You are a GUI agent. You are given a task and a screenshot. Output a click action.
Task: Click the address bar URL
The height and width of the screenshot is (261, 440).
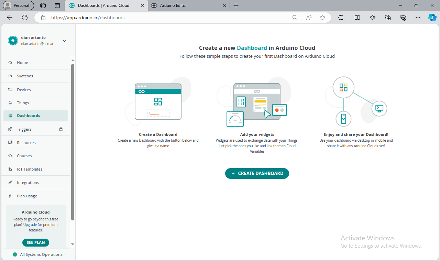click(x=88, y=18)
